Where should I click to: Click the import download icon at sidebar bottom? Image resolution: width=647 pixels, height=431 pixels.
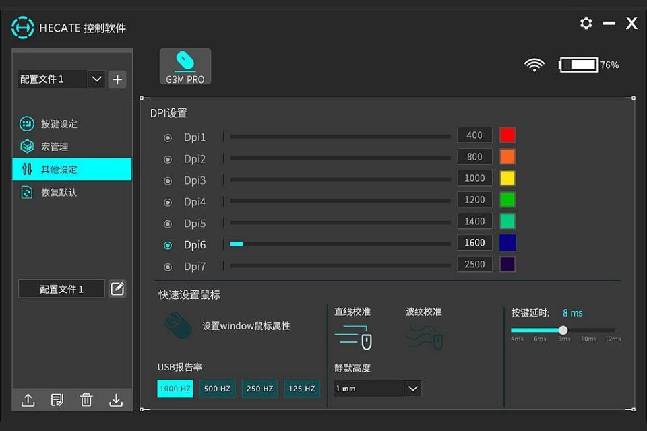click(x=116, y=399)
